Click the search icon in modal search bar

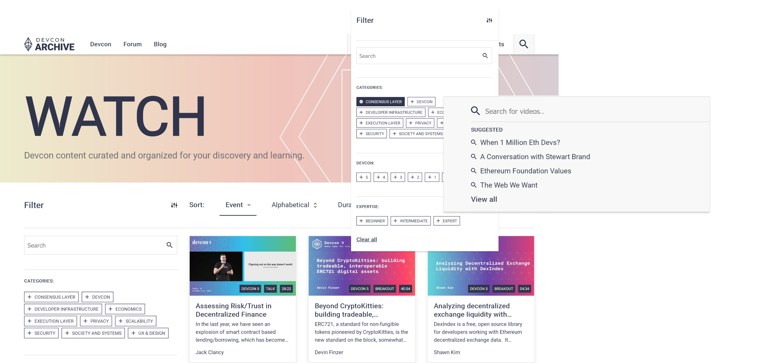pyautogui.click(x=485, y=55)
